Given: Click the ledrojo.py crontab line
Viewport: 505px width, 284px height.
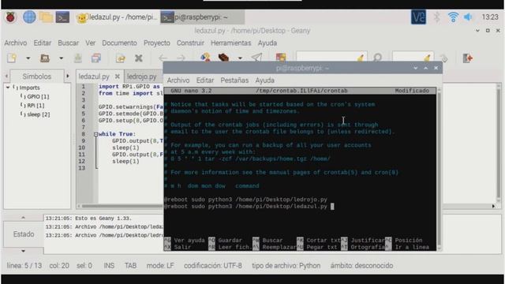Looking at the screenshot, I should pos(245,200).
